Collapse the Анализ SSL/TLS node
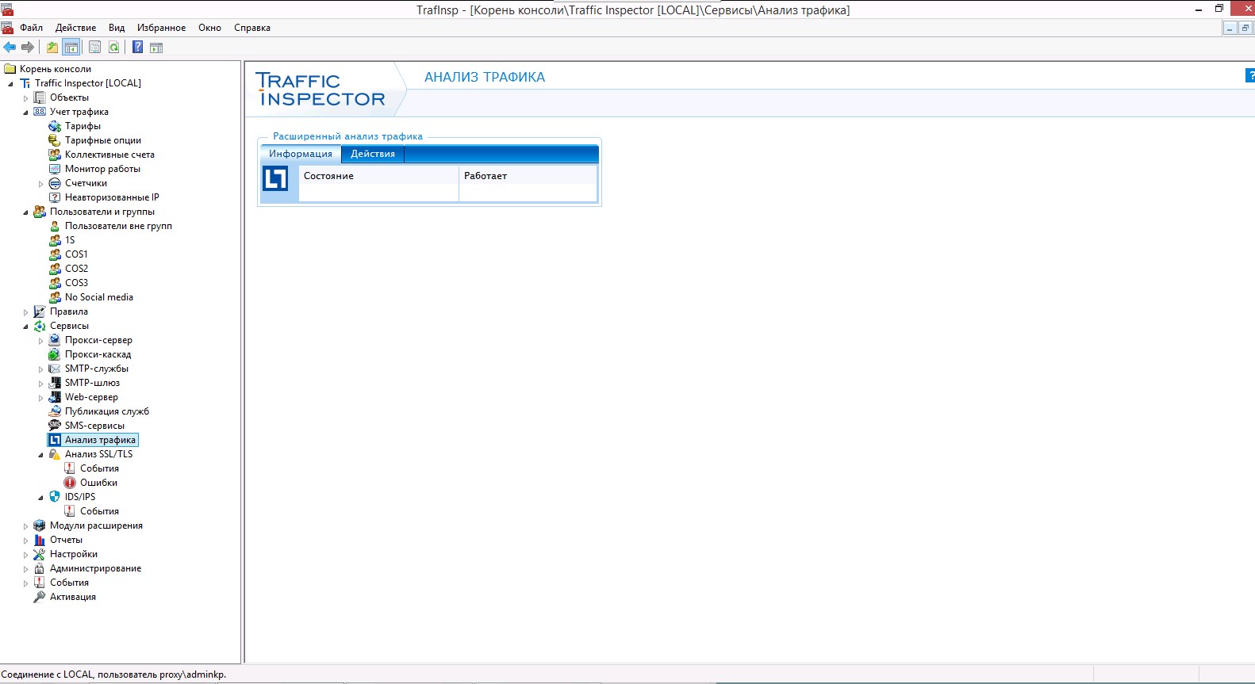This screenshot has width=1255, height=684. coord(40,455)
